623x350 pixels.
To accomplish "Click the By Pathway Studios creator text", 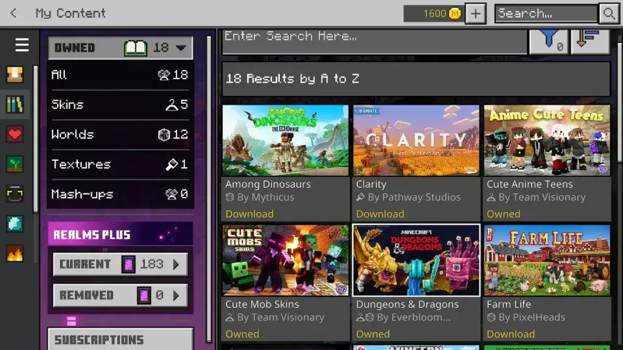I will coord(414,197).
